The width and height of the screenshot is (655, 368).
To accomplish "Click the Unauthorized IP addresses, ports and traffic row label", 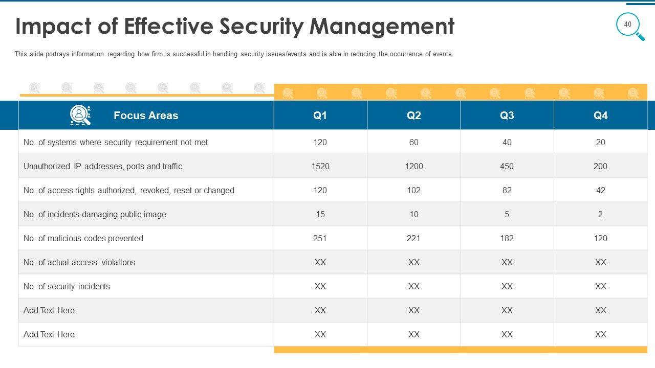I will point(103,166).
